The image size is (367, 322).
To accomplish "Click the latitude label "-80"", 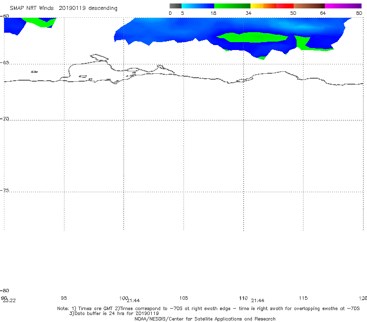I will point(4,290).
